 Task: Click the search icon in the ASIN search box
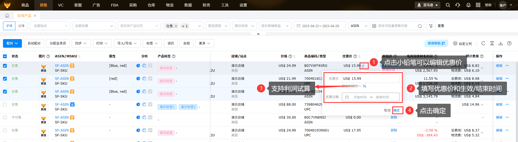tap(420, 26)
